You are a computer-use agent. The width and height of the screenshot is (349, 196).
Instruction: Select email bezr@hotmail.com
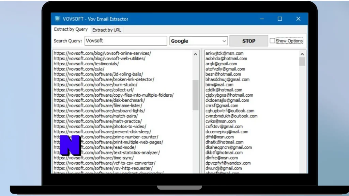[x=223, y=74]
